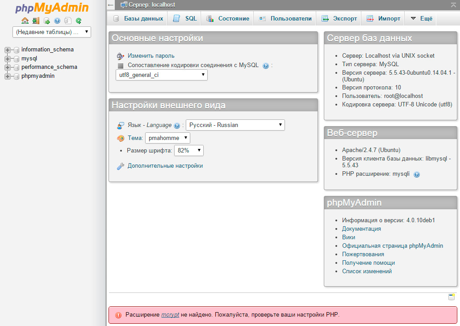Click the console note icon above error

click(452, 297)
